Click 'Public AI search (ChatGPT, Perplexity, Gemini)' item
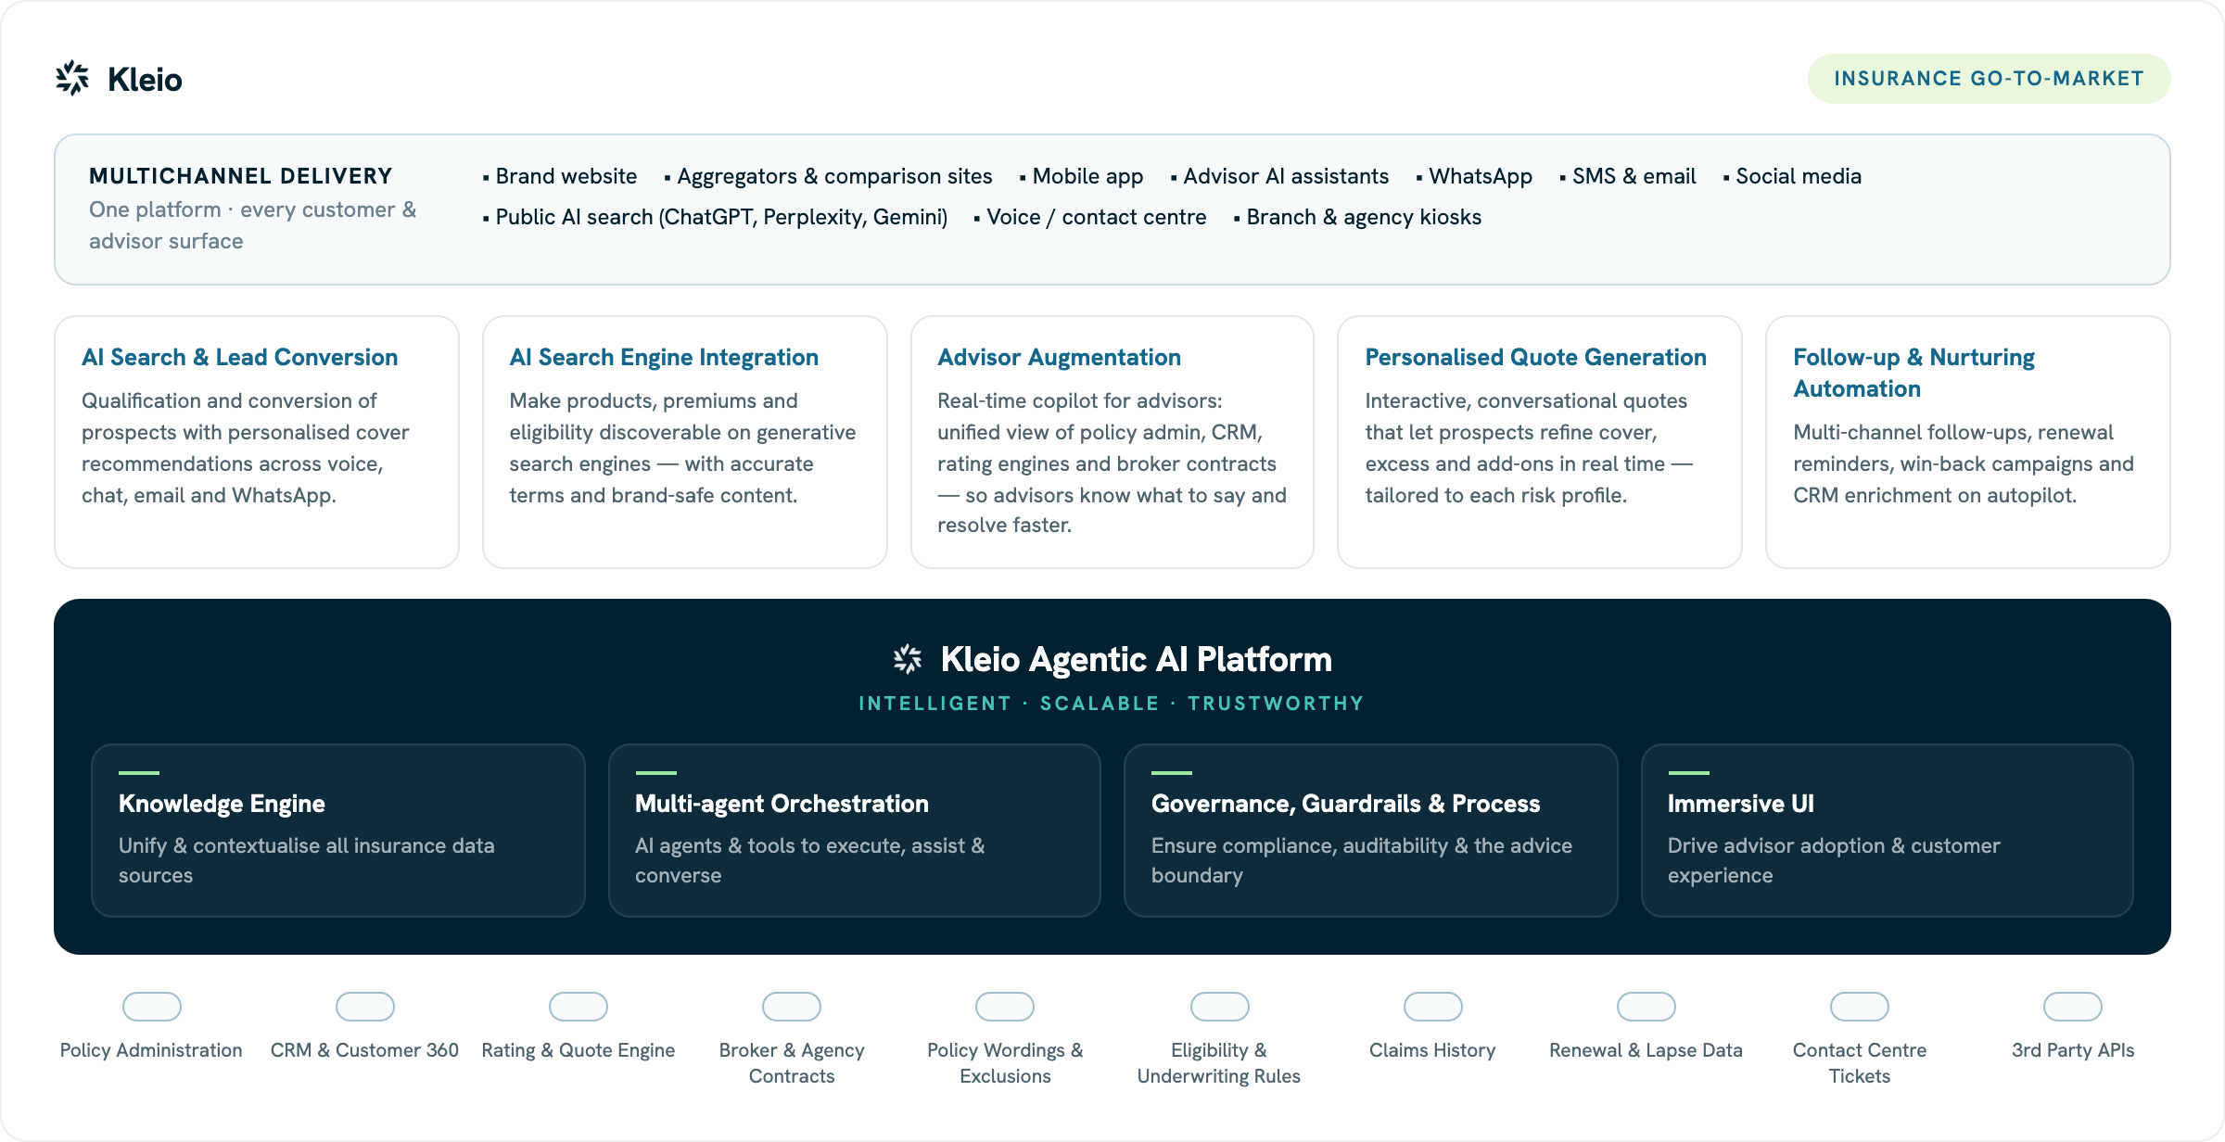 (715, 217)
